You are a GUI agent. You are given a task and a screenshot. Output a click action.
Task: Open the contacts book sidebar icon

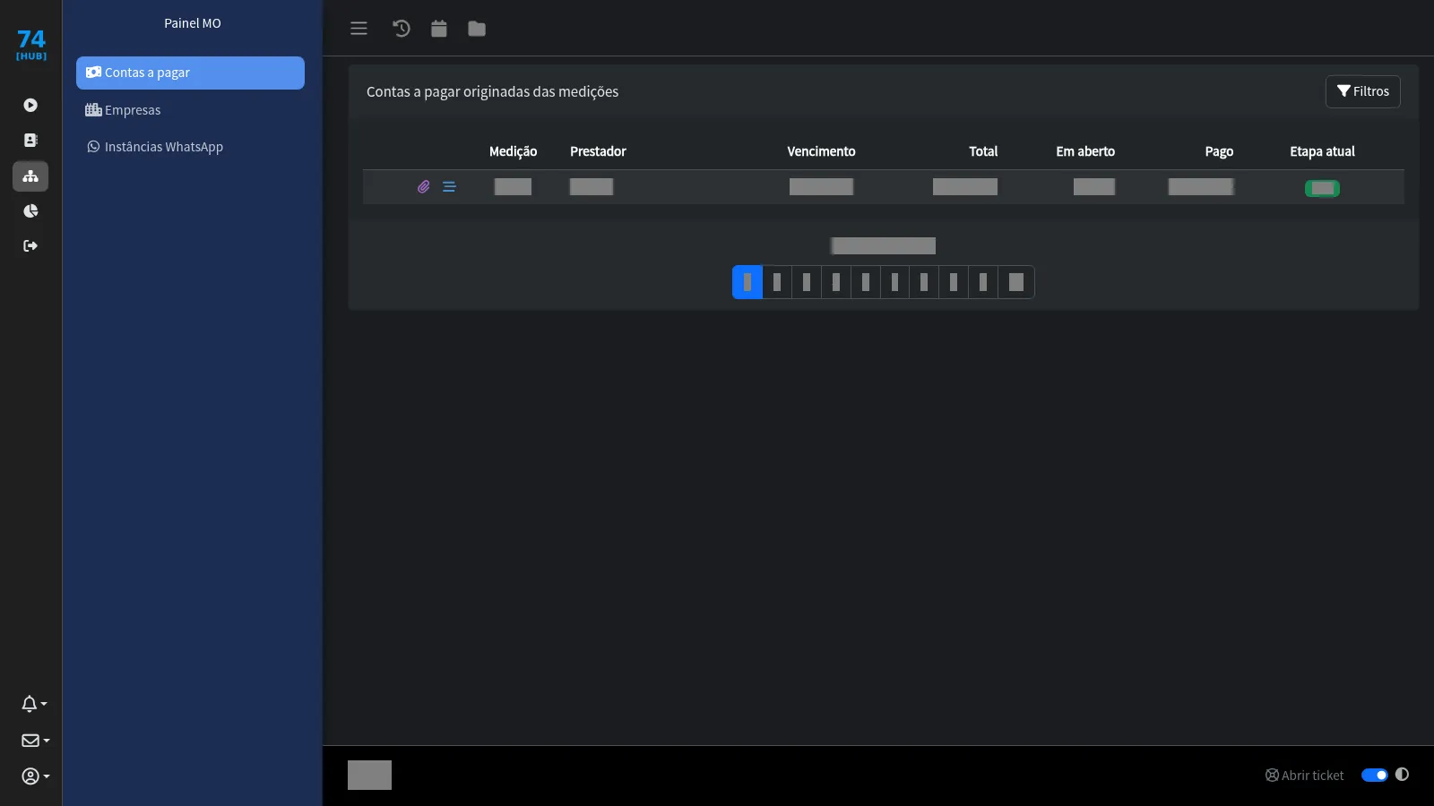point(30,141)
